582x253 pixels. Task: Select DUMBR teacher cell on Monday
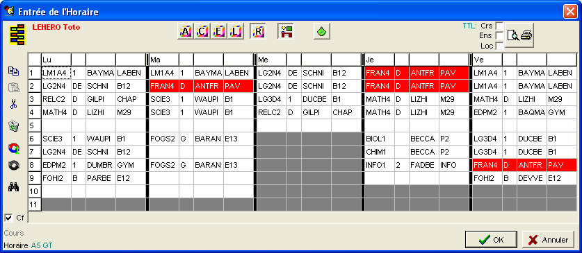101,165
